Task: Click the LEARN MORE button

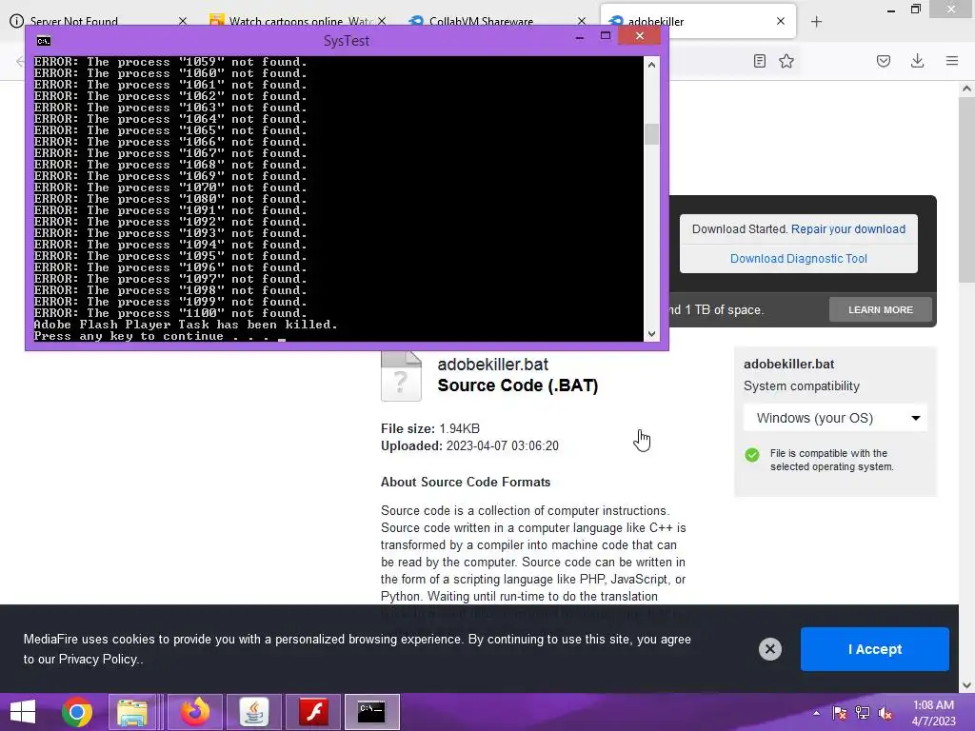Action: click(x=881, y=309)
